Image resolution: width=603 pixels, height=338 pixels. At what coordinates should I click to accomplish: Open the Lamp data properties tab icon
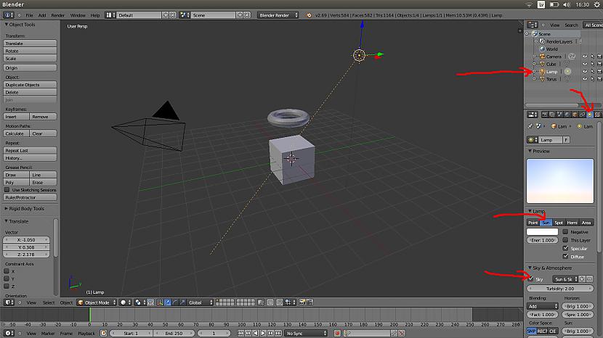click(589, 115)
